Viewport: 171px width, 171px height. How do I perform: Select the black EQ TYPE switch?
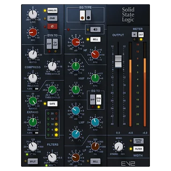click(x=88, y=15)
